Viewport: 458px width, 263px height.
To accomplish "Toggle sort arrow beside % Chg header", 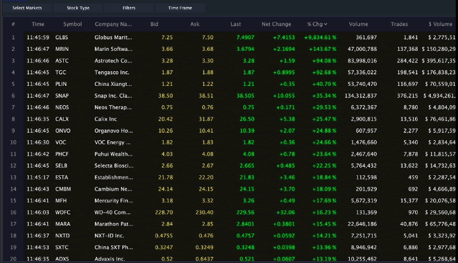I will point(326,24).
